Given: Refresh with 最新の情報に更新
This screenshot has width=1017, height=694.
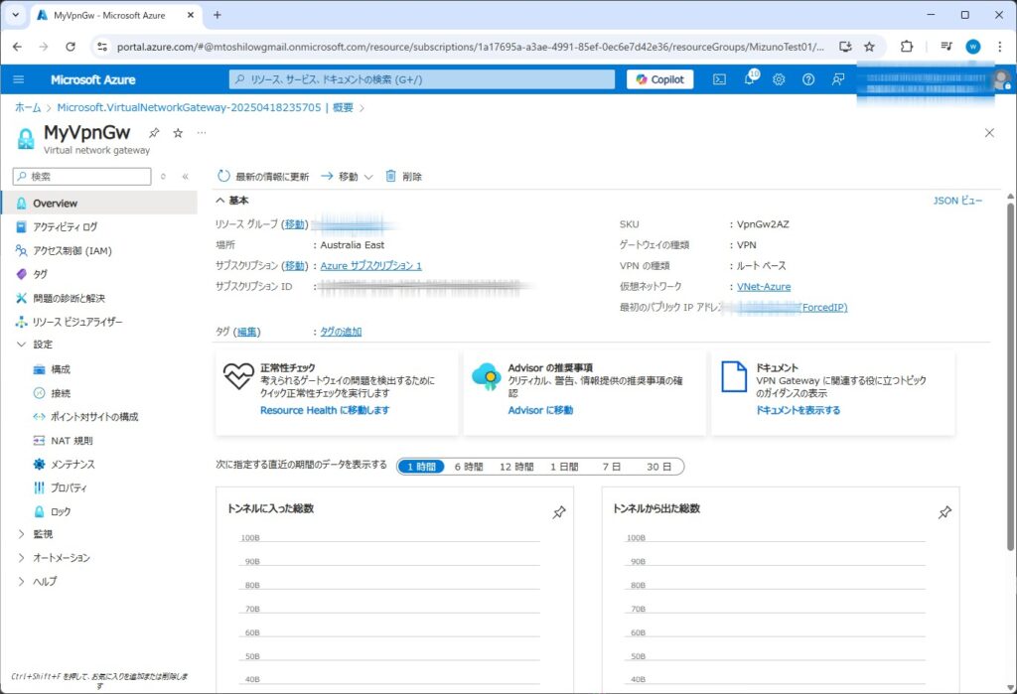Looking at the screenshot, I should [x=263, y=177].
